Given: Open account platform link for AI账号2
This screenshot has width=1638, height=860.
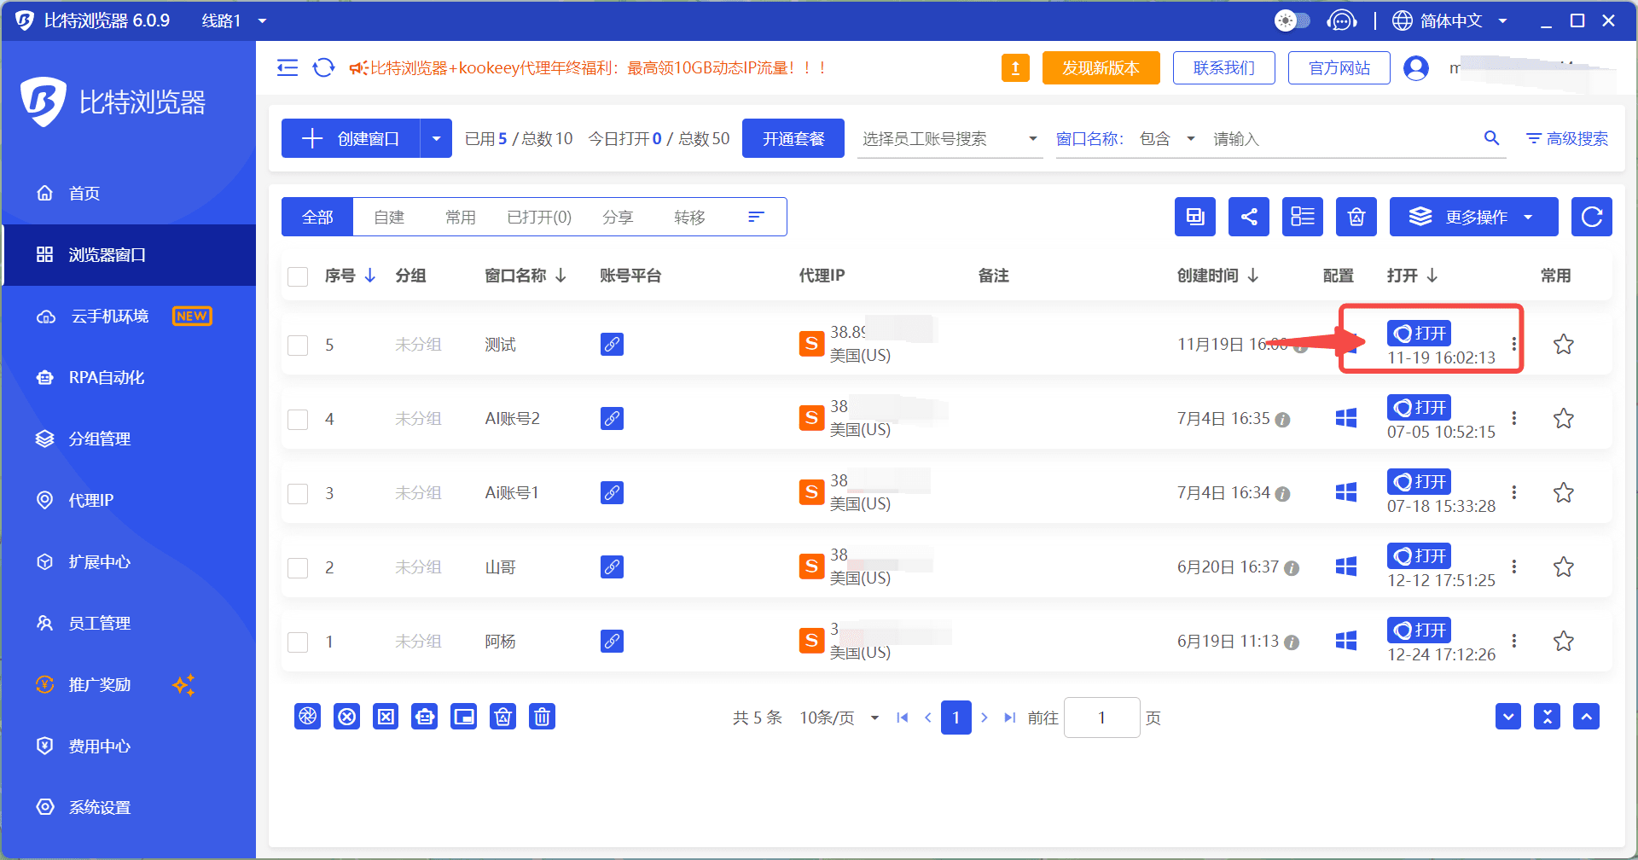Looking at the screenshot, I should (612, 418).
